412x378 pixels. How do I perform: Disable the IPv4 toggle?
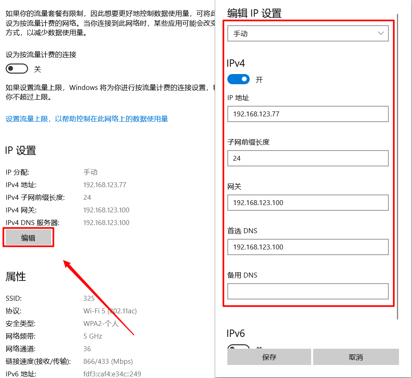(x=238, y=79)
